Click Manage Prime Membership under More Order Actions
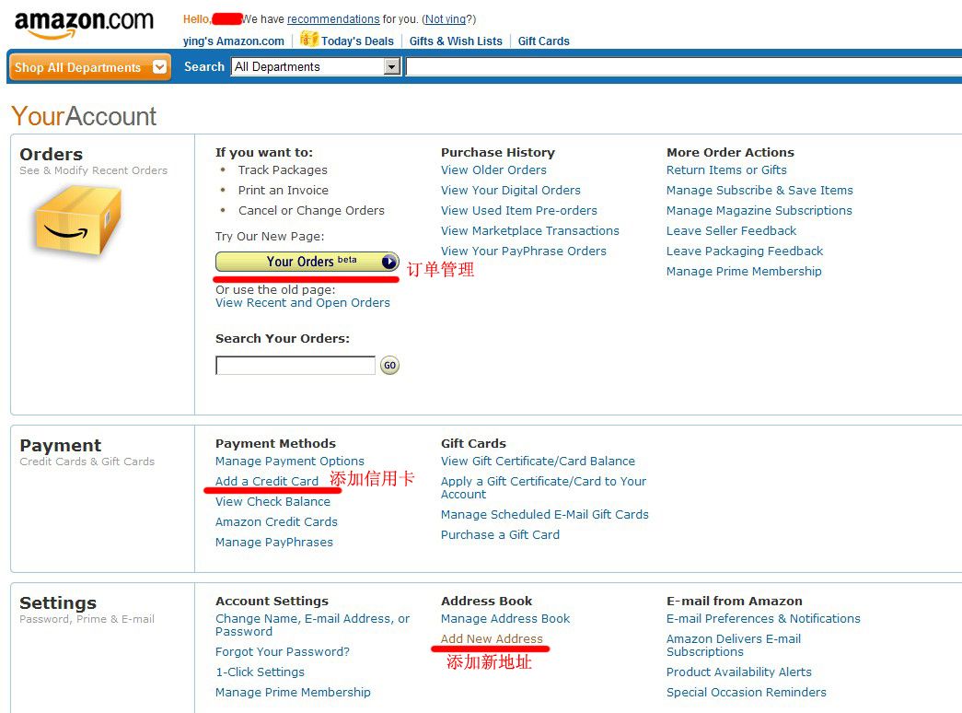Image resolution: width=962 pixels, height=713 pixels. 744,272
